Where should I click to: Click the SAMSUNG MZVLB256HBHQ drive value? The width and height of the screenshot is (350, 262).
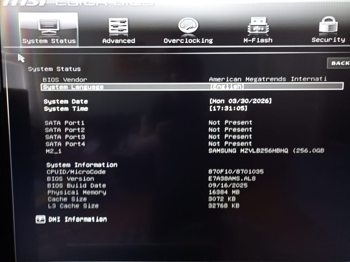coord(266,151)
